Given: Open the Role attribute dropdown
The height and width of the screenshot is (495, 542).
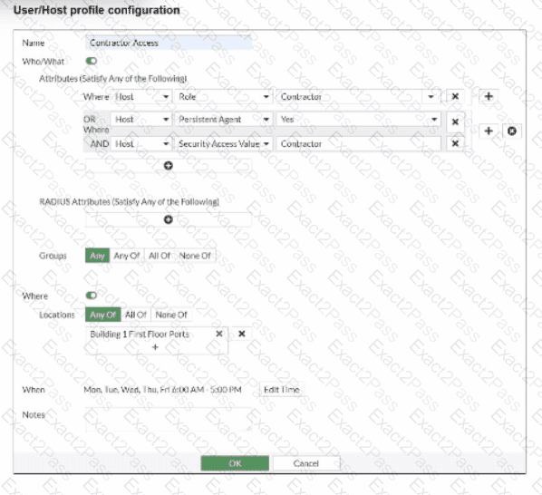Looking at the screenshot, I should pyautogui.click(x=224, y=97).
